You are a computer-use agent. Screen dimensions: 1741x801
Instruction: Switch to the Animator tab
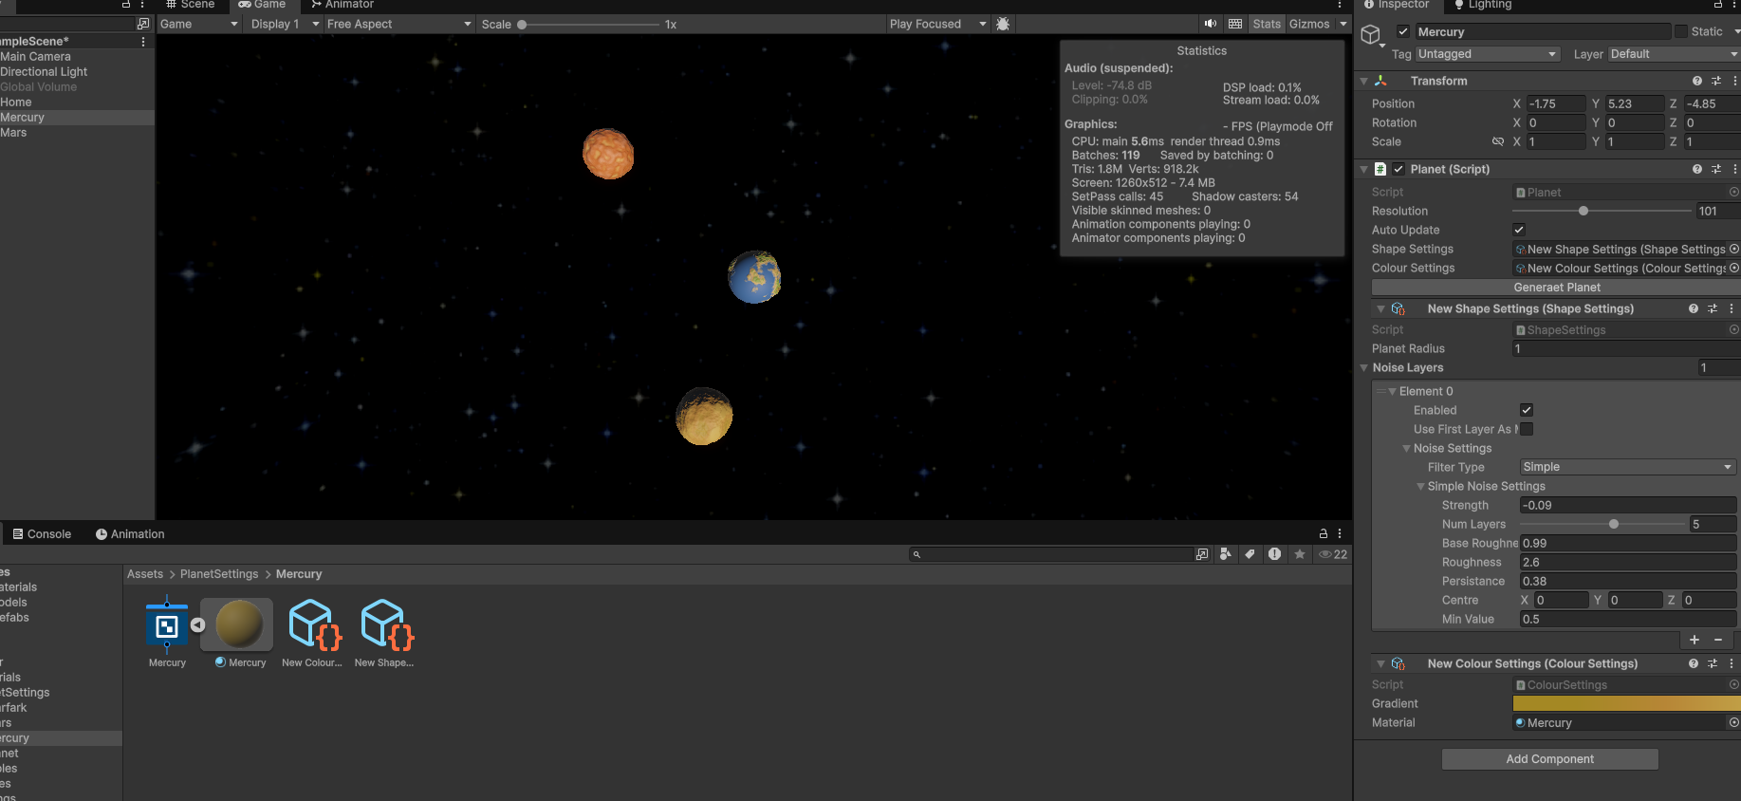coord(342,5)
